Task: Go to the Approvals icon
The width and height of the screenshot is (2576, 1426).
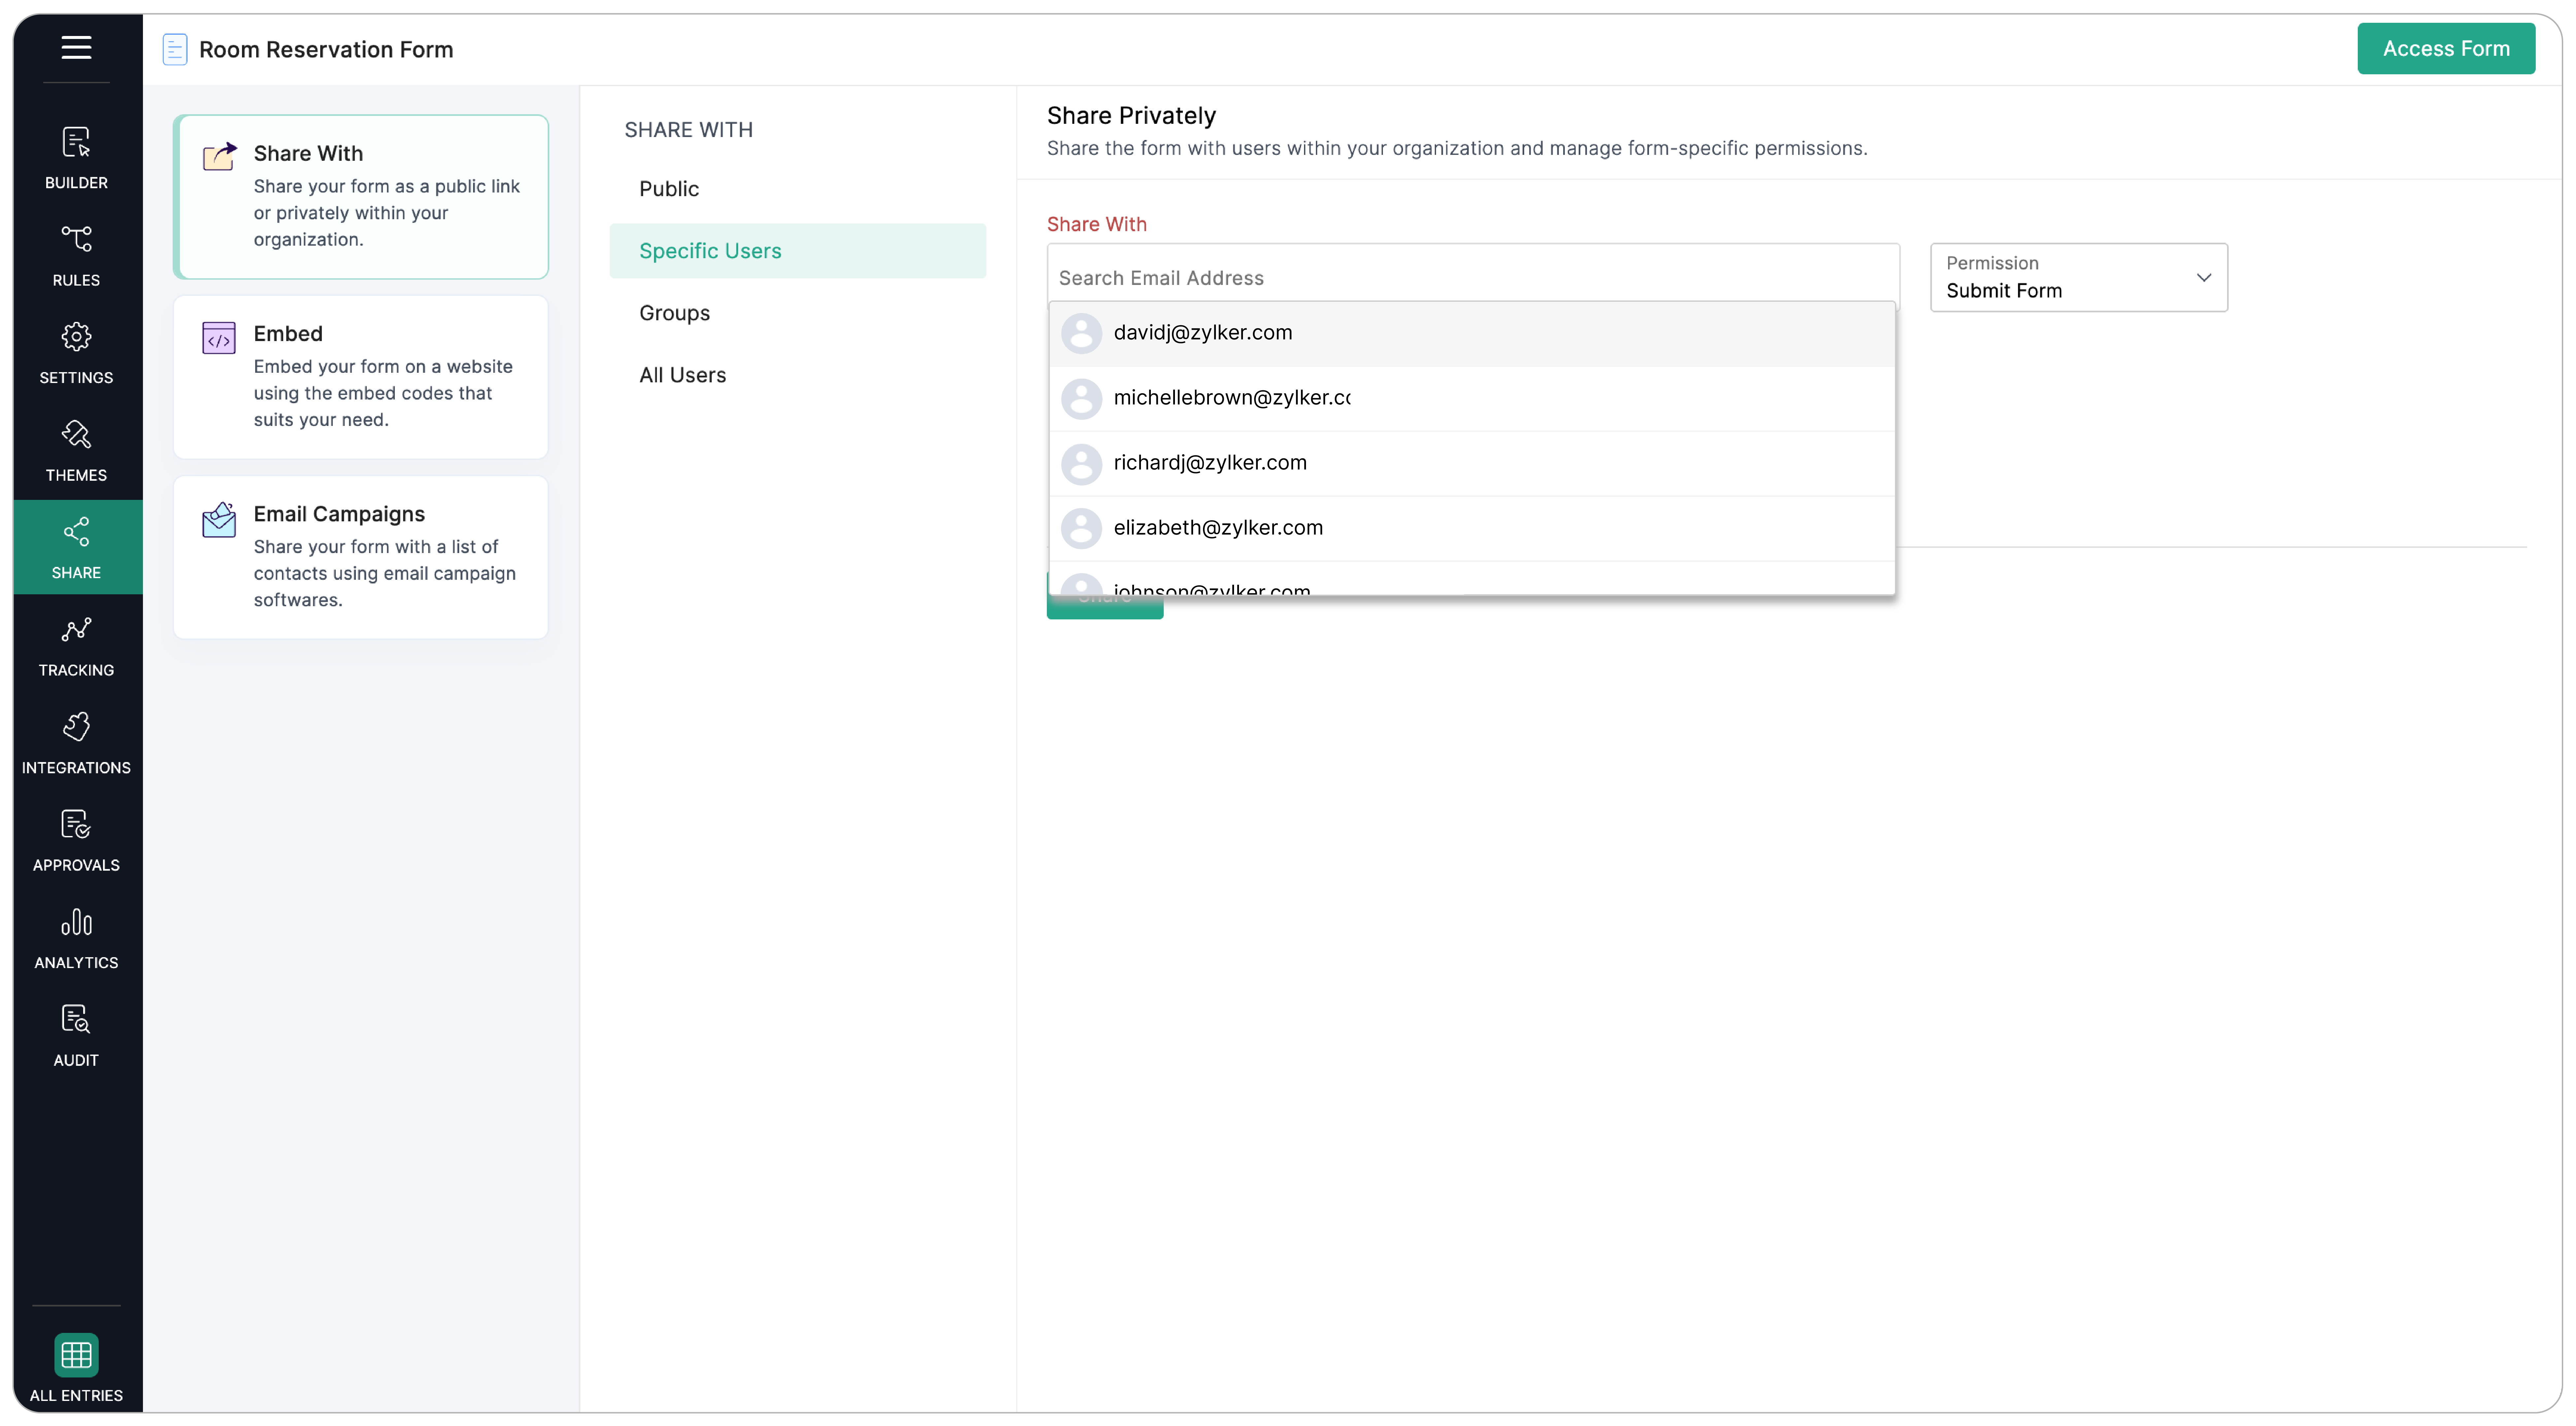Action: click(x=76, y=824)
